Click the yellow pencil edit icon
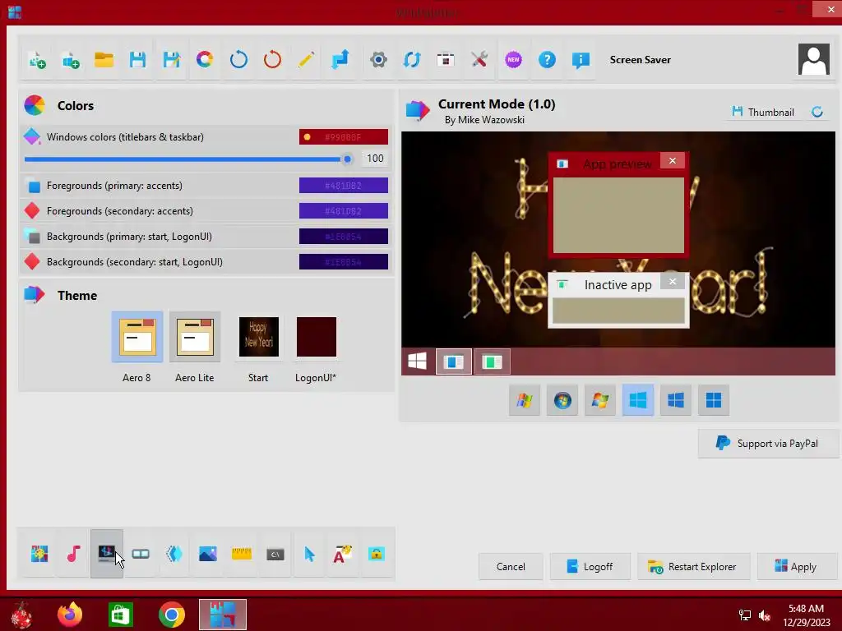Image resolution: width=842 pixels, height=631 pixels. pyautogui.click(x=306, y=59)
